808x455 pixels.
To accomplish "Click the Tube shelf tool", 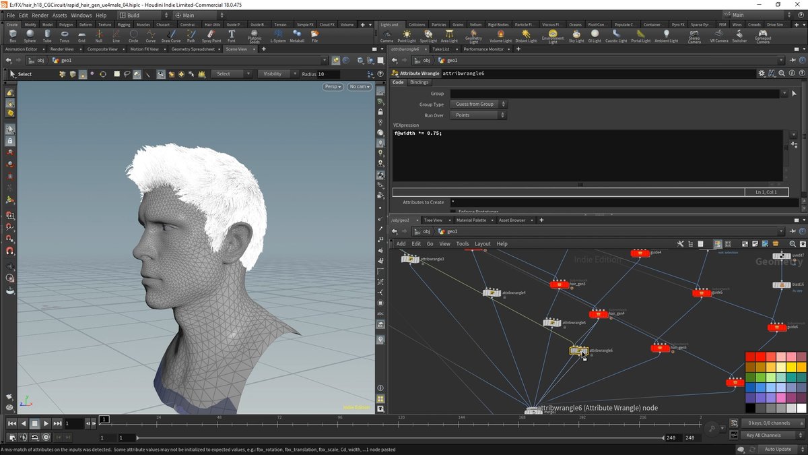I will tap(47, 35).
